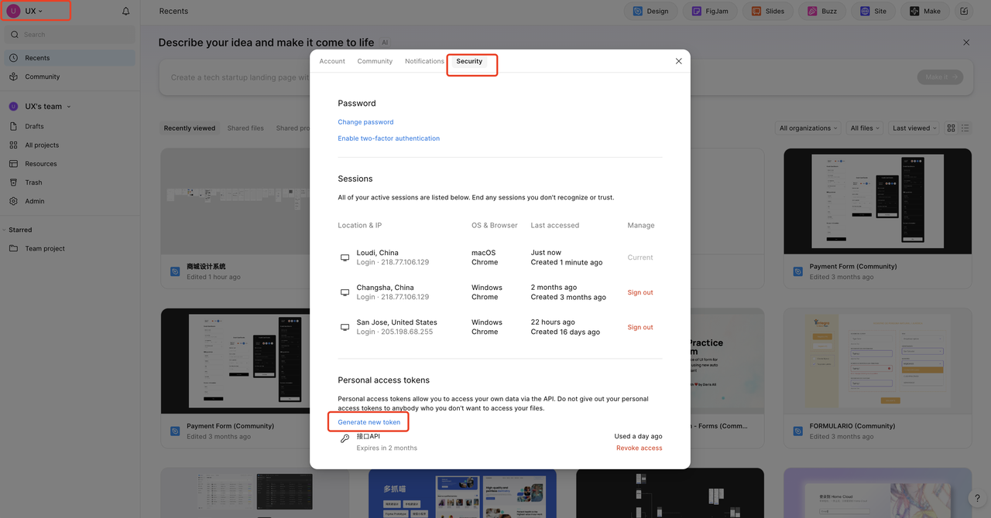Create a new Design file
Image resolution: width=991 pixels, height=518 pixels.
pos(650,12)
